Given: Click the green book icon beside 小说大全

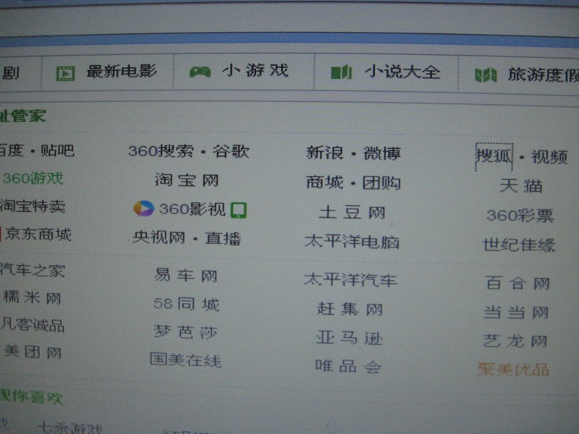Looking at the screenshot, I should 341,72.
